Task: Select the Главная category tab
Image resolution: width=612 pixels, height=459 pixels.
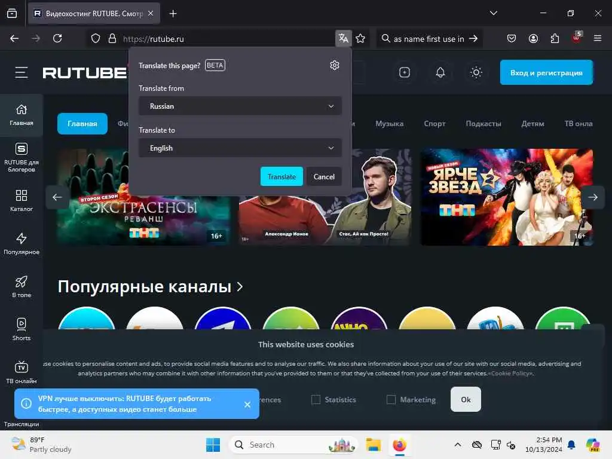Action: coord(82,124)
